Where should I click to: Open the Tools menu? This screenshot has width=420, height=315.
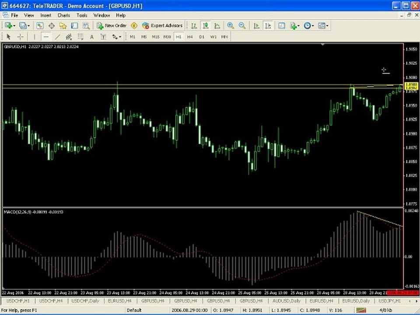click(x=82, y=15)
